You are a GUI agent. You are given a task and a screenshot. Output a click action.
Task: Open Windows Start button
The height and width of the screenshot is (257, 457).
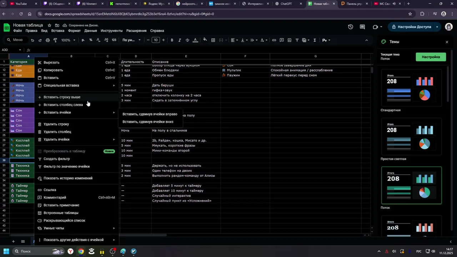coord(6,251)
